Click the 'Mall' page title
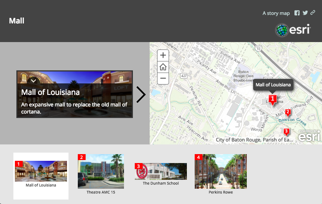 [17, 21]
